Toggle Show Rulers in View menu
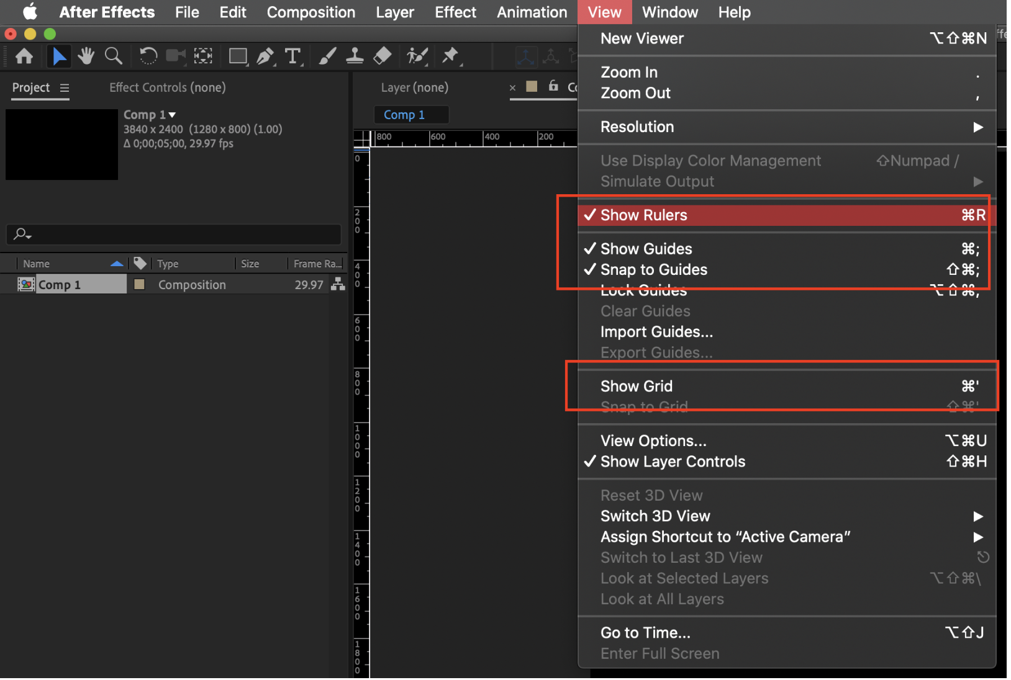This screenshot has height=680, width=1011. (787, 215)
